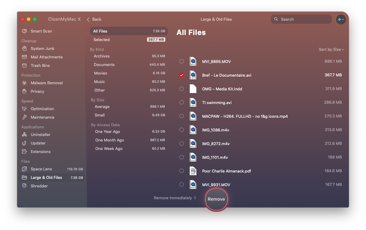
Task: Click the Bref - Le Documentaire.avi file icon
Action: tap(193, 75)
